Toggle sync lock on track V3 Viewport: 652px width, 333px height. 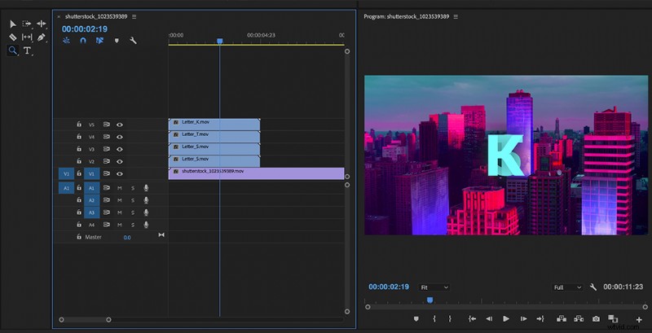pos(107,149)
